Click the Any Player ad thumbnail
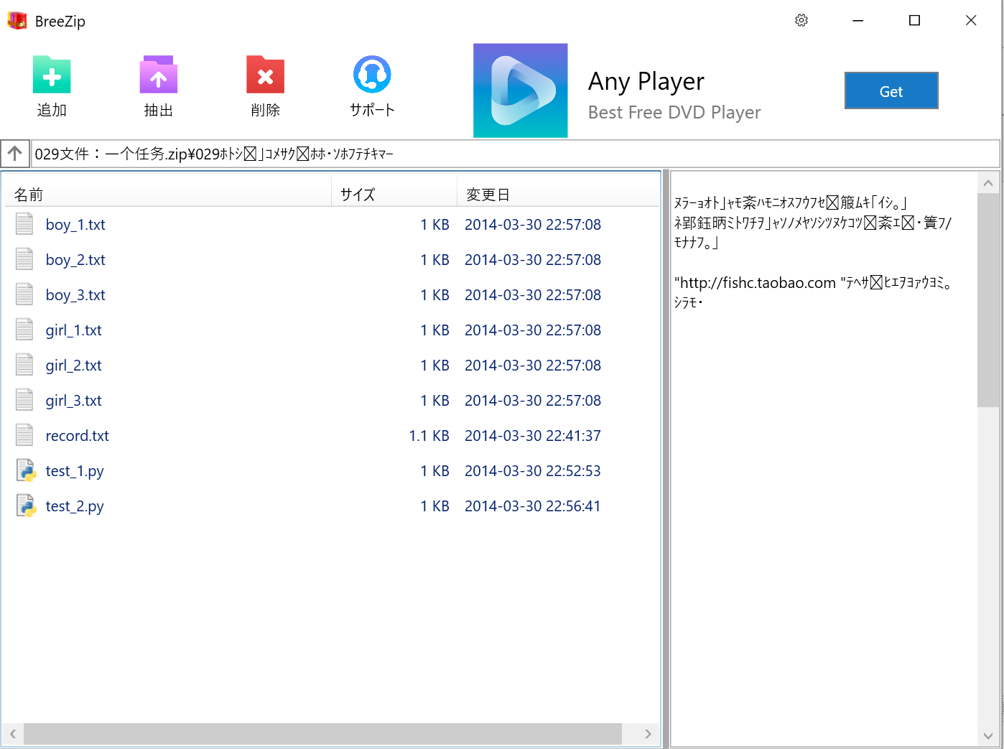 pyautogui.click(x=521, y=90)
